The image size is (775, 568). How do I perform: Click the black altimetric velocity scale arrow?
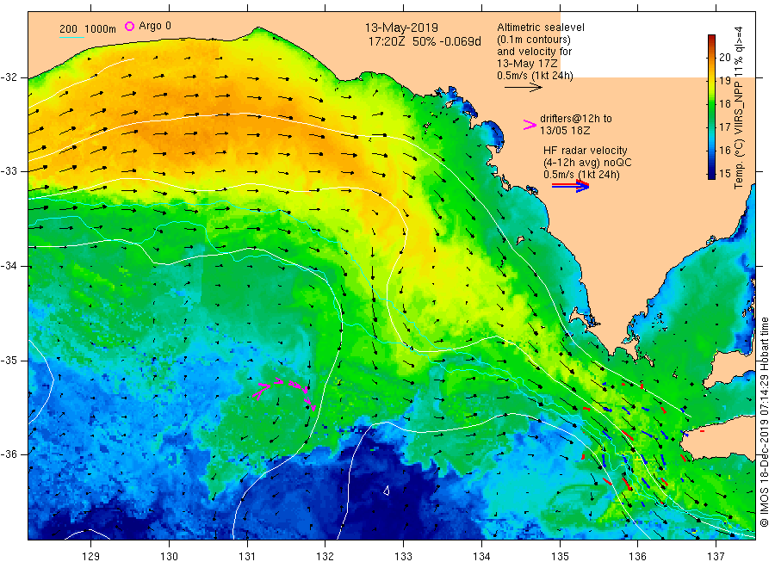(x=523, y=88)
